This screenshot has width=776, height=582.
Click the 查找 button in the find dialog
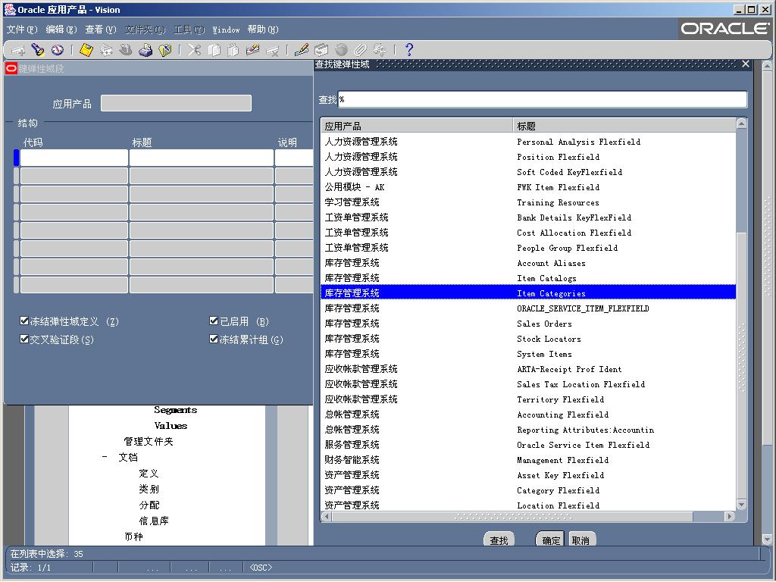coord(499,540)
